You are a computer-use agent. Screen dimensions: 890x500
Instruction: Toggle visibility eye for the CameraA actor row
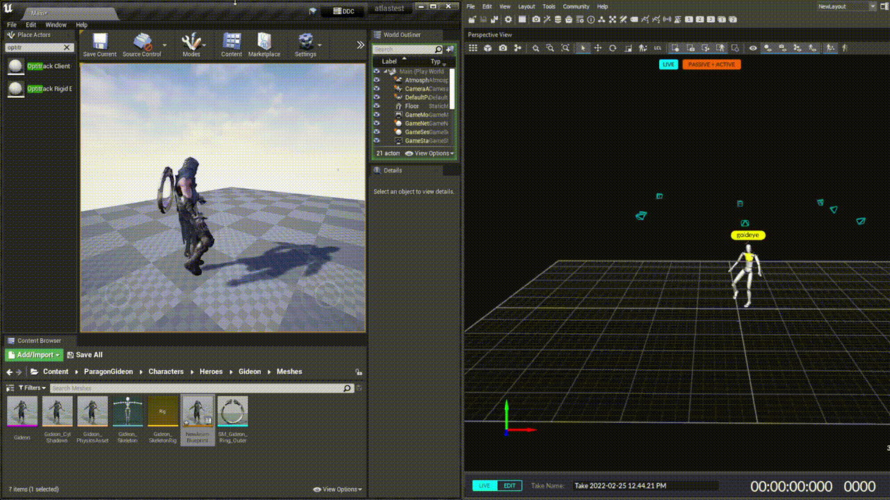[x=376, y=88]
